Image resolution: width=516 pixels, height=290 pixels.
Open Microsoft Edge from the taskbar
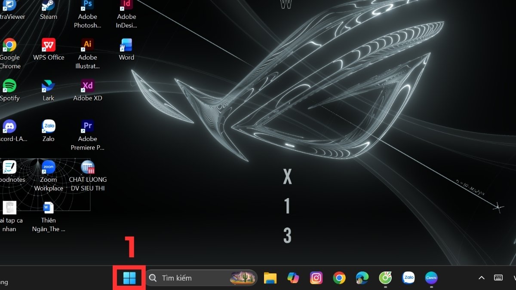[x=362, y=278]
